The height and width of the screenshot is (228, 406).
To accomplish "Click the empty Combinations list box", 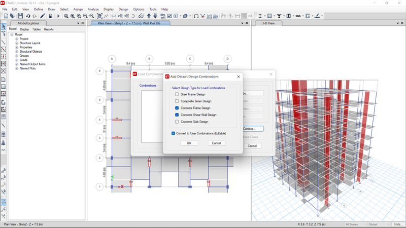I will (152, 117).
